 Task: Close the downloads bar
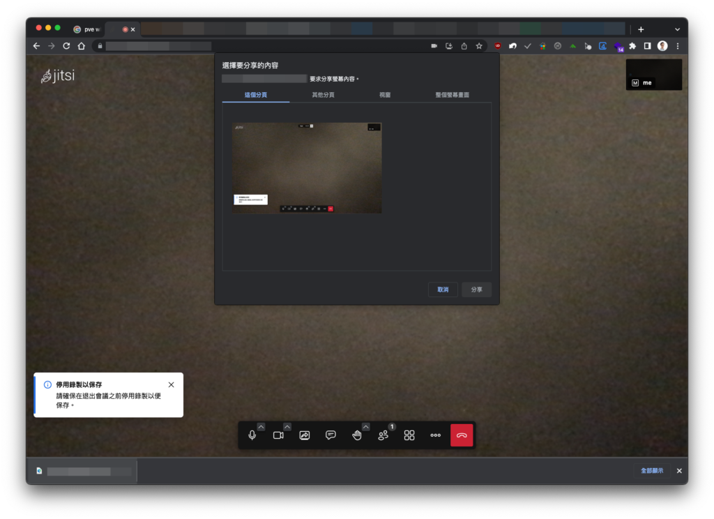click(x=679, y=471)
